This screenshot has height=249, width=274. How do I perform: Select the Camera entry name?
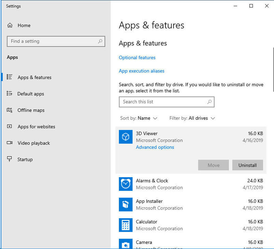click(x=144, y=242)
